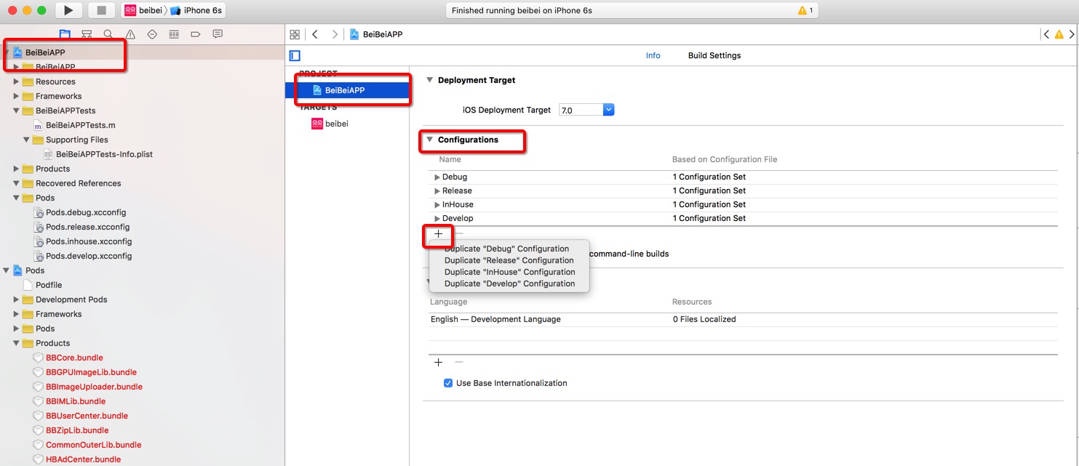Expand the Debug configuration row
The image size is (1079, 466).
click(x=437, y=177)
